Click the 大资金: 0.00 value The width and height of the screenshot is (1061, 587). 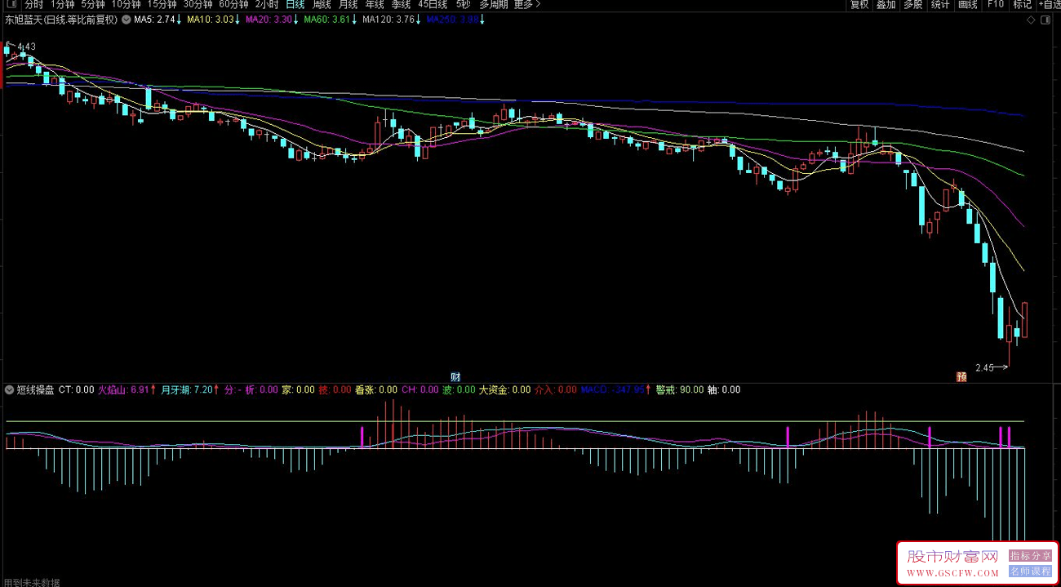click(x=504, y=389)
